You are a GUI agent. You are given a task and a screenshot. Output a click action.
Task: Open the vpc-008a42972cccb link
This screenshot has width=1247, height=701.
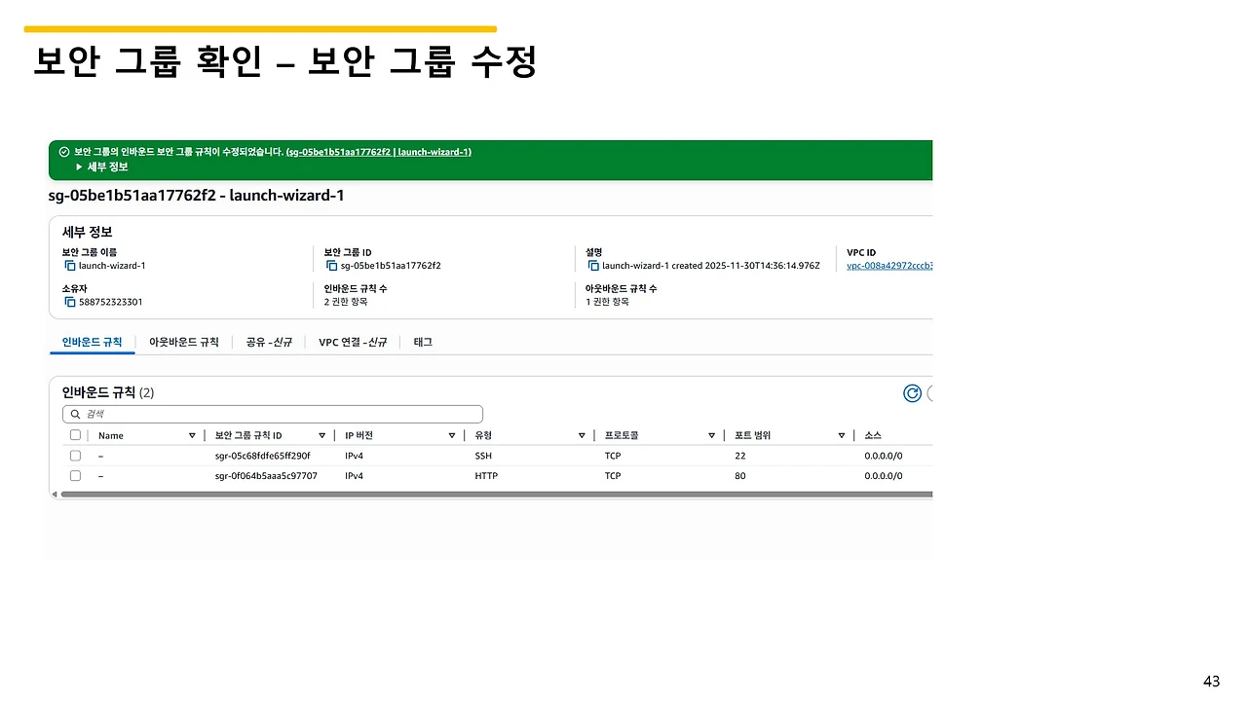pyautogui.click(x=888, y=266)
